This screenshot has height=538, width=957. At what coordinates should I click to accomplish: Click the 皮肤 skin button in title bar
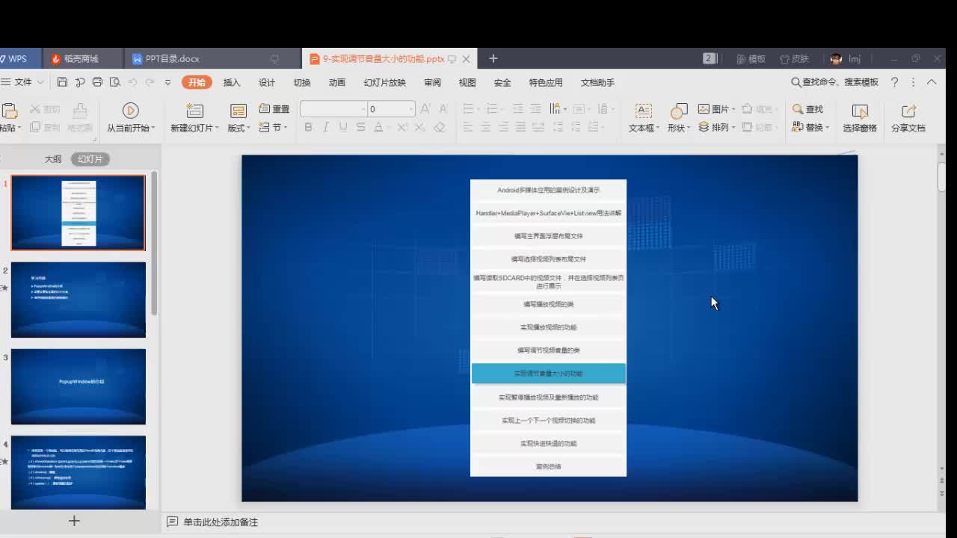pyautogui.click(x=795, y=58)
